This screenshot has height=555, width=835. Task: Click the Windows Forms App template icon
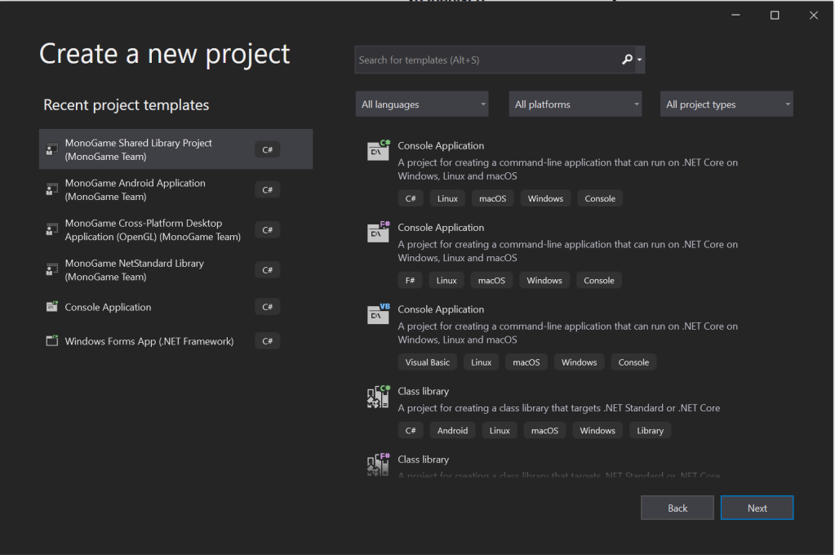point(51,341)
